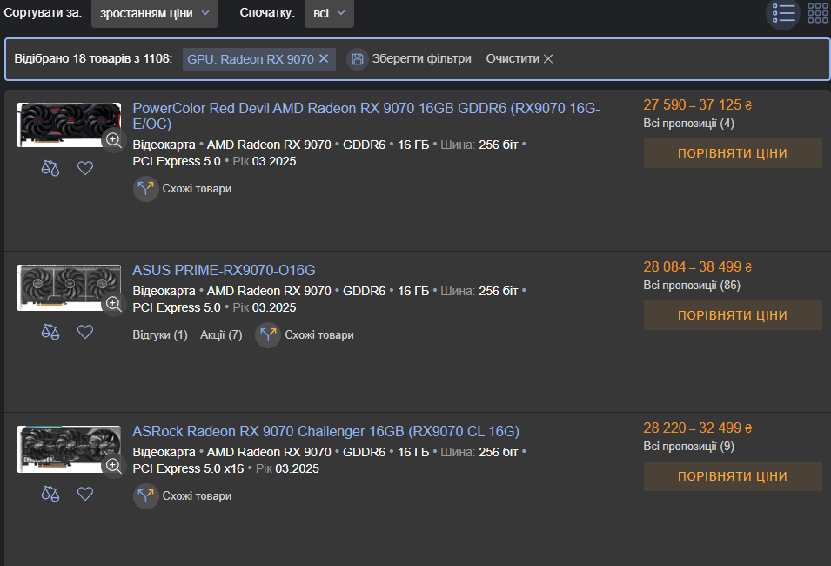Screen dimensions: 831x566
Task: View all 86 offers for ASUS PRIME
Action: pyautogui.click(x=692, y=286)
